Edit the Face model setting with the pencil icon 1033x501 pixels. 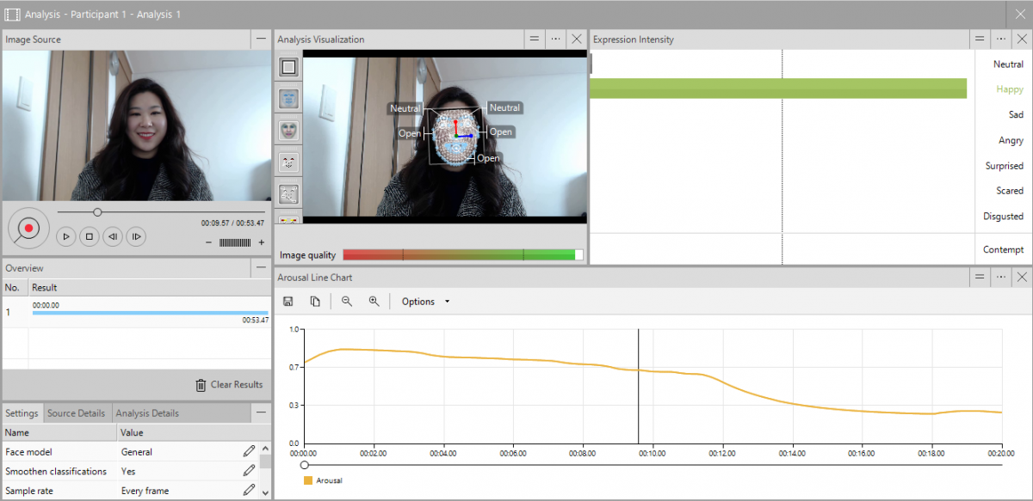[x=248, y=451]
